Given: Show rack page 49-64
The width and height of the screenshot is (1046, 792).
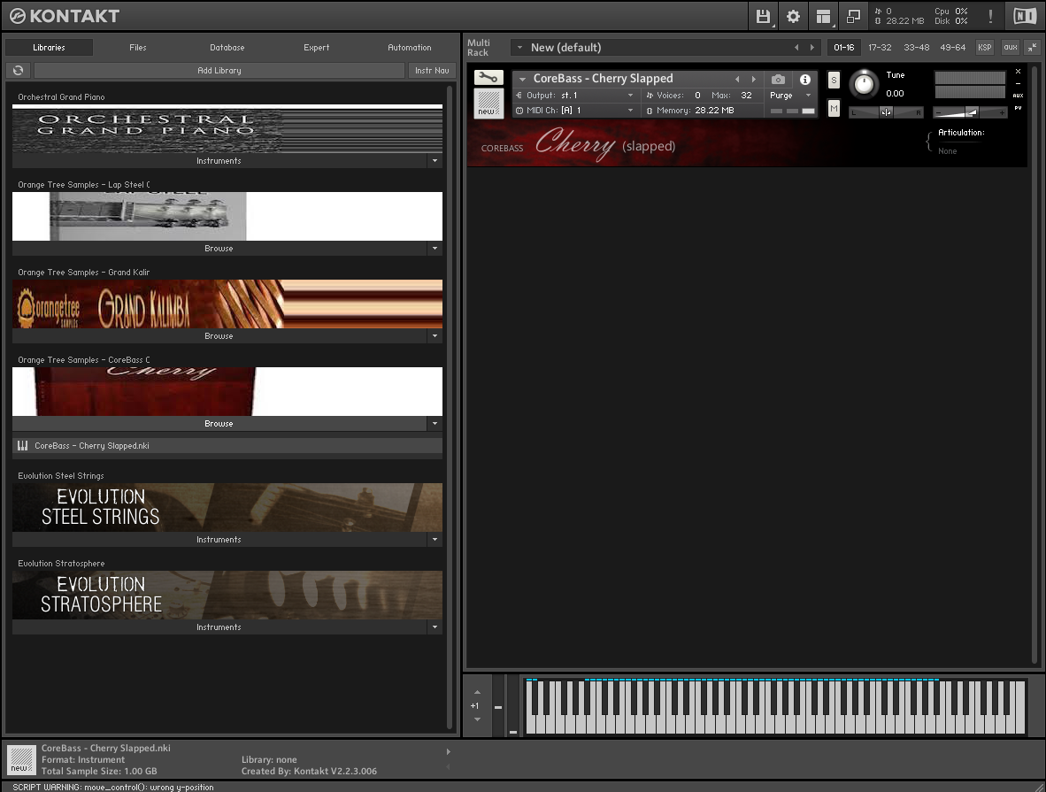Looking at the screenshot, I should coord(952,48).
